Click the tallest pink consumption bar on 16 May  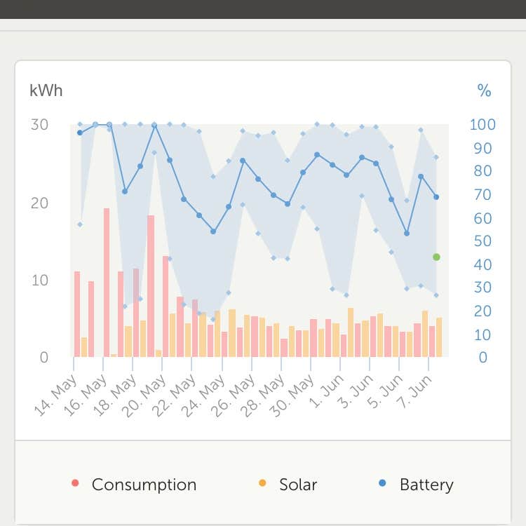coord(107,282)
